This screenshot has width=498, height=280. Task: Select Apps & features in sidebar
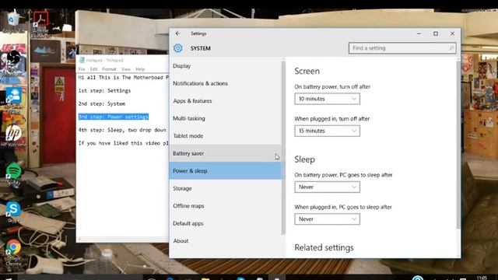[225, 101]
